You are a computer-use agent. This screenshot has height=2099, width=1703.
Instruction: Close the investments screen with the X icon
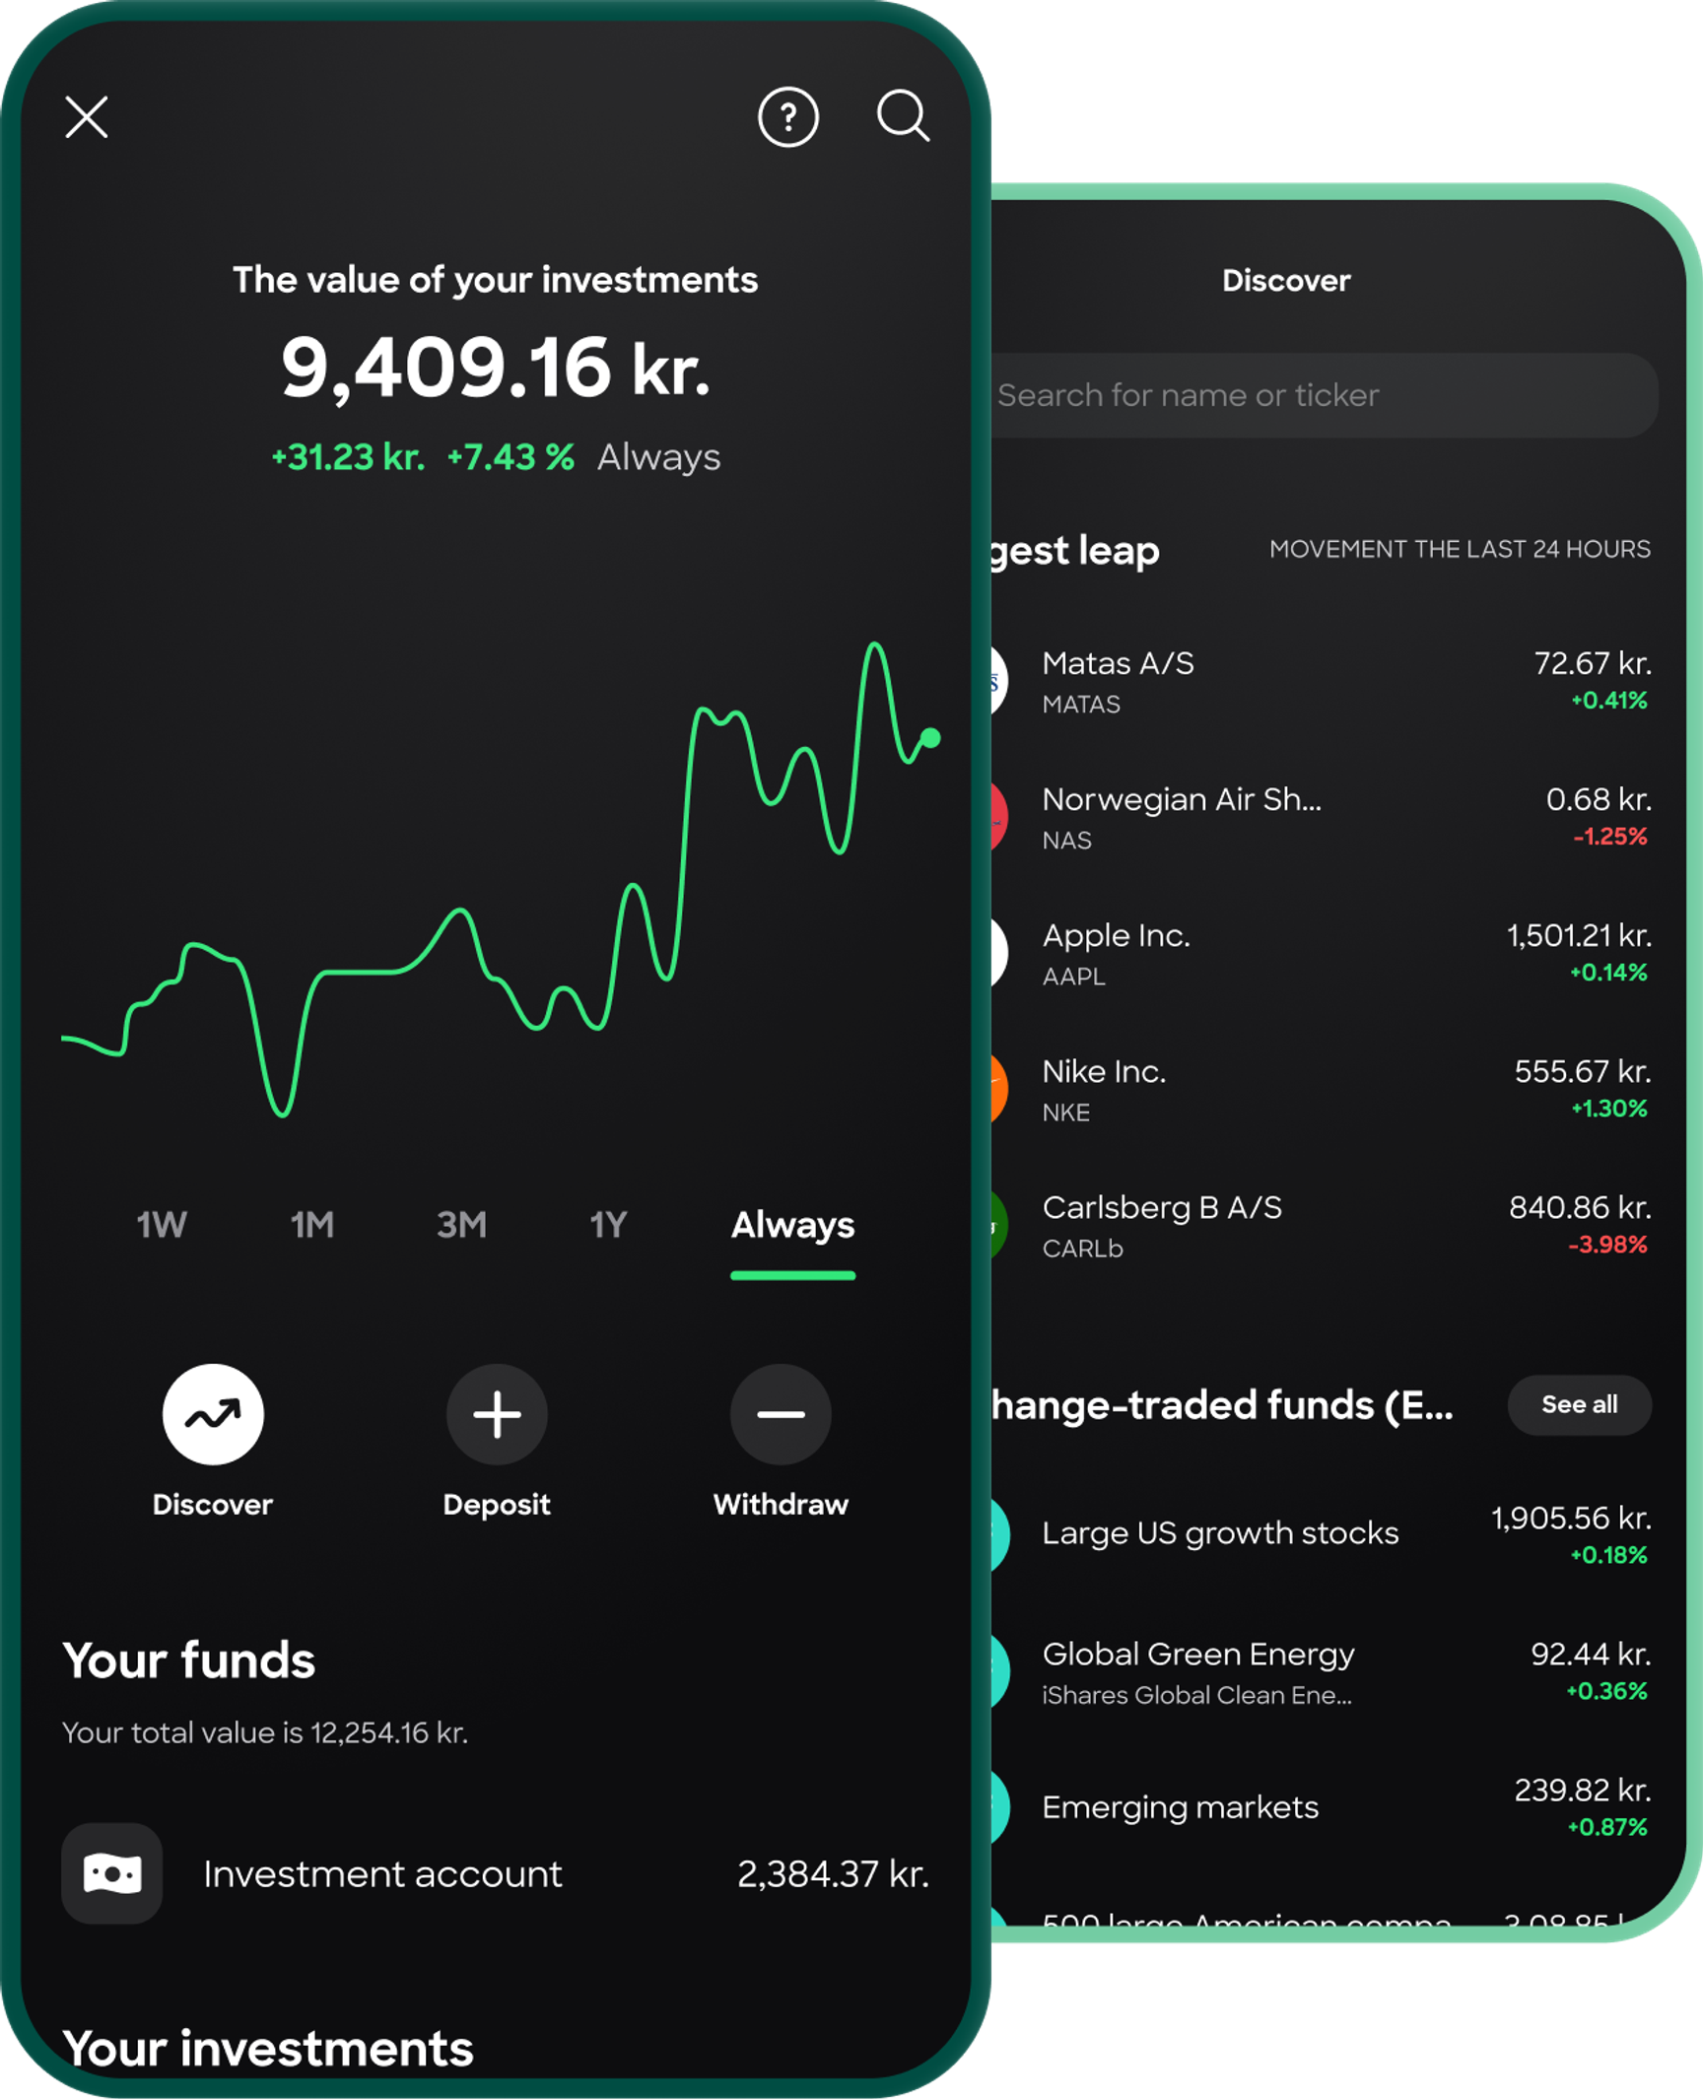click(87, 117)
